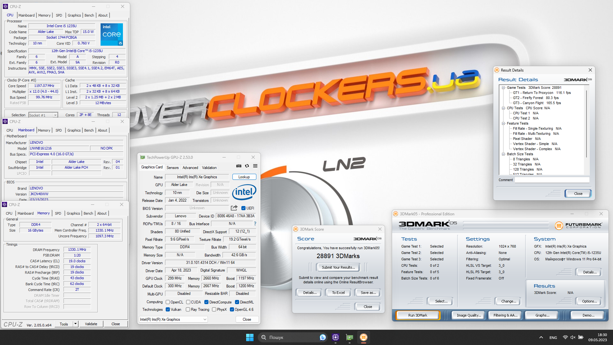Collapse the Feature Tests tree node
The height and width of the screenshot is (345, 613).
[503, 123]
